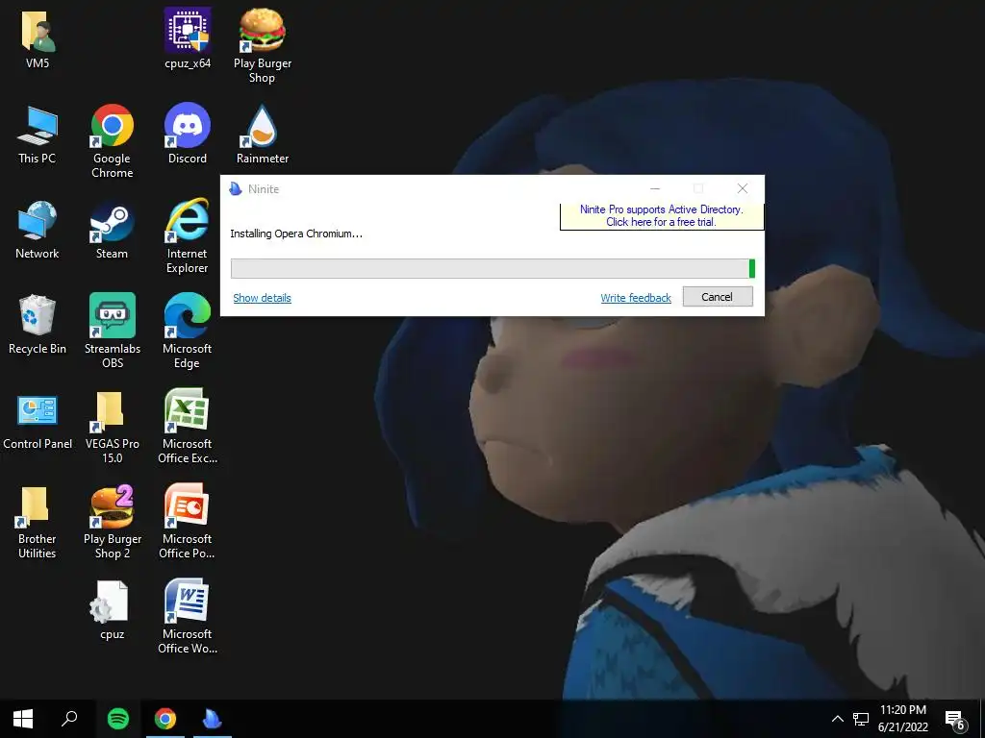This screenshot has width=985, height=738.
Task: Click the Ninite taskbar button
Action: pyautogui.click(x=213, y=719)
